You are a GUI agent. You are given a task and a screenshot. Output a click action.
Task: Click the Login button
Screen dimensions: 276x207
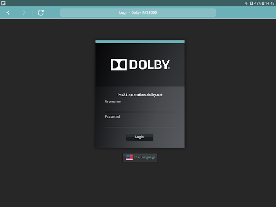click(x=140, y=137)
